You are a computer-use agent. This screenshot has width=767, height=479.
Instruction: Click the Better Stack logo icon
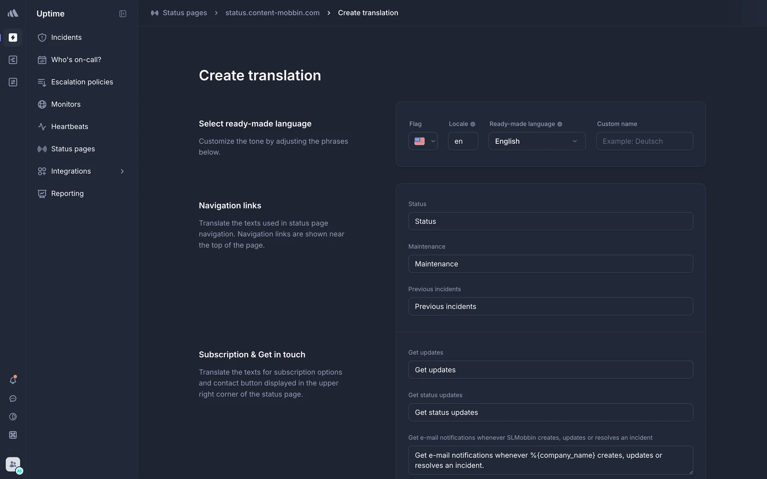(x=13, y=13)
